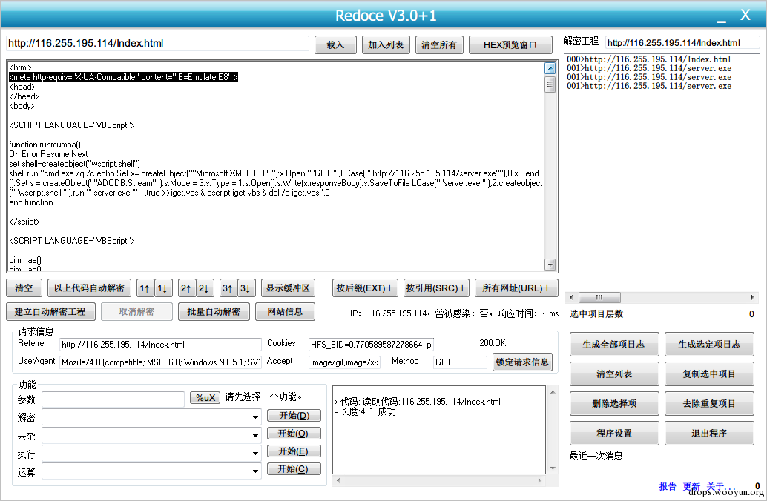Click 网站信息 site info button
Screen dimensions: 767x501
[x=285, y=311]
